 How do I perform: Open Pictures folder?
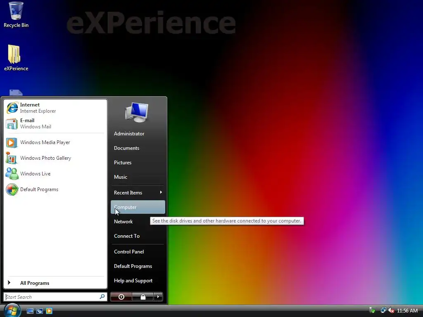[x=138, y=163]
